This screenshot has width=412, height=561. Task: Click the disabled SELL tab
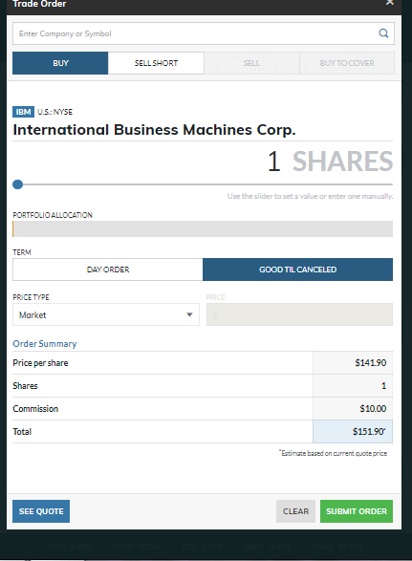pos(251,63)
